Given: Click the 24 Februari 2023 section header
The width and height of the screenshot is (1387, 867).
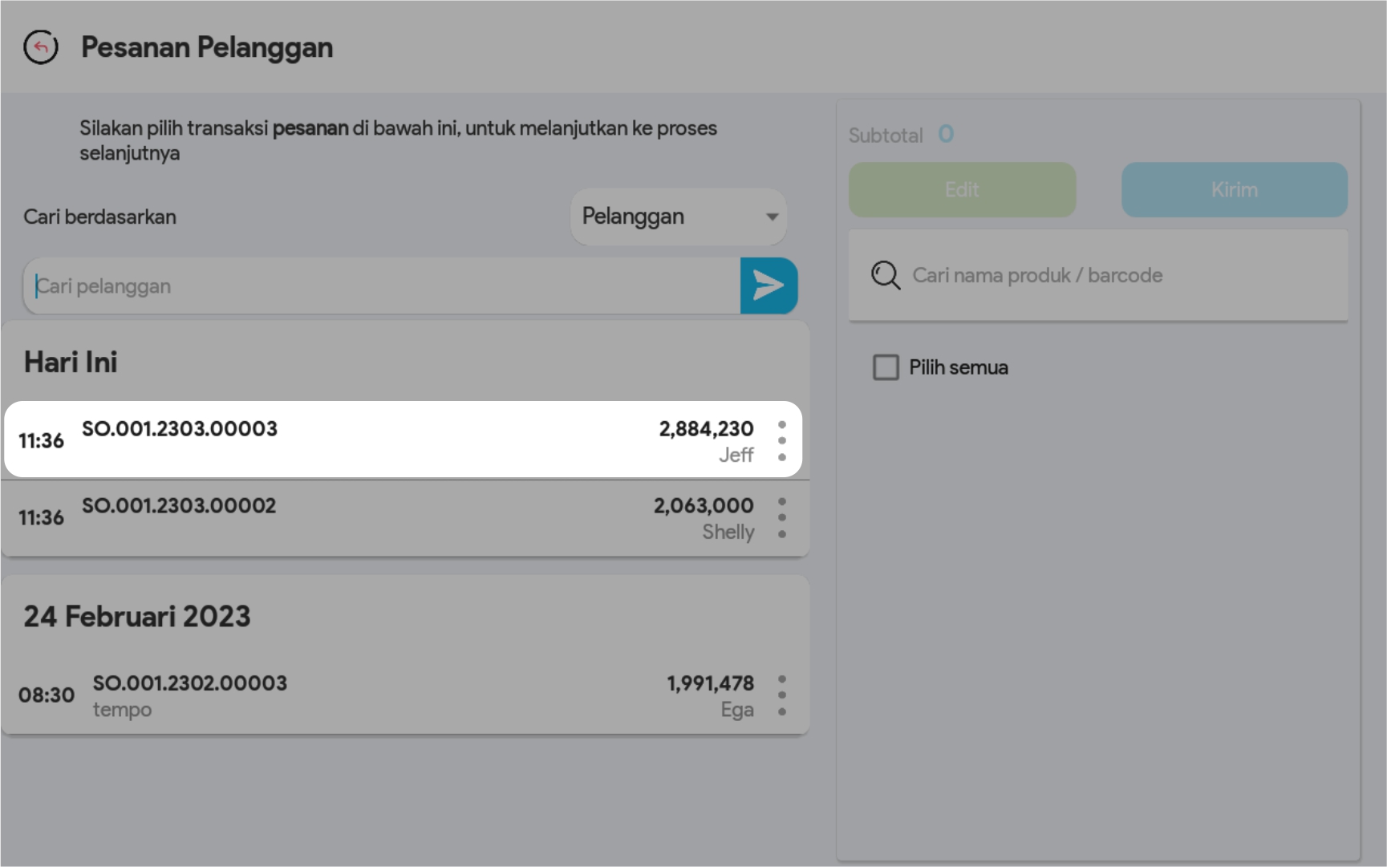Looking at the screenshot, I should coord(137,617).
